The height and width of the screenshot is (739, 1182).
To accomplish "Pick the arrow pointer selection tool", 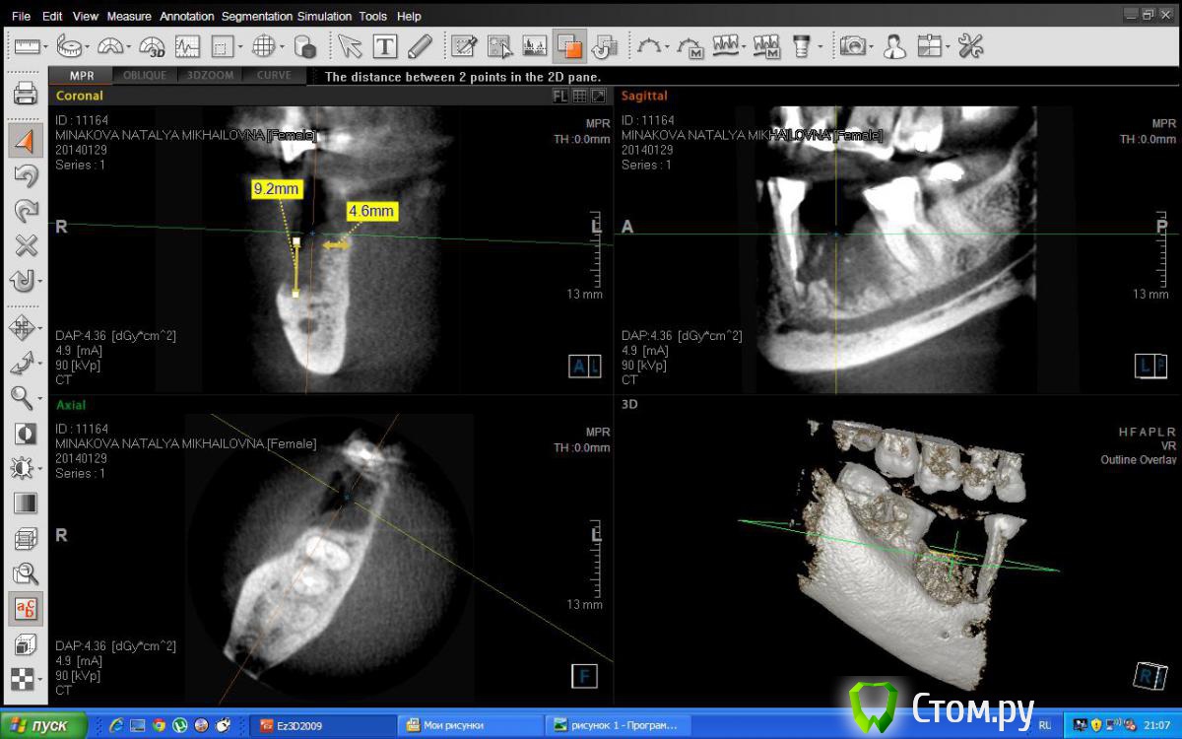I will 349,45.
